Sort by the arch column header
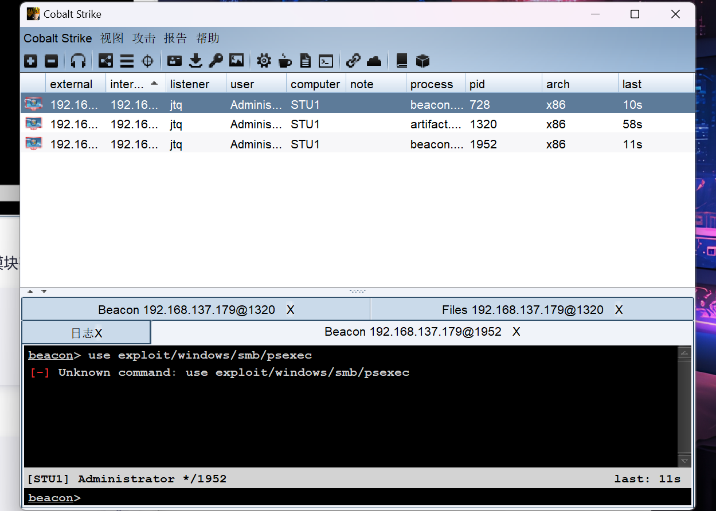 click(580, 84)
